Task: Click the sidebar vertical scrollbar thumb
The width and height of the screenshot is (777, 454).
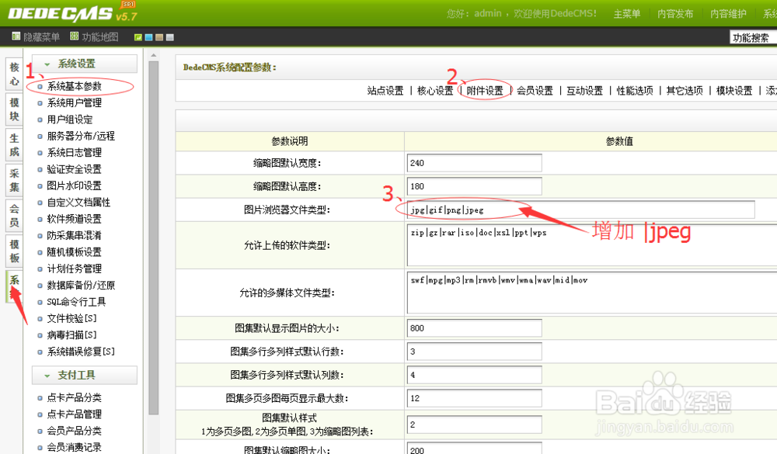Action: tap(154, 237)
